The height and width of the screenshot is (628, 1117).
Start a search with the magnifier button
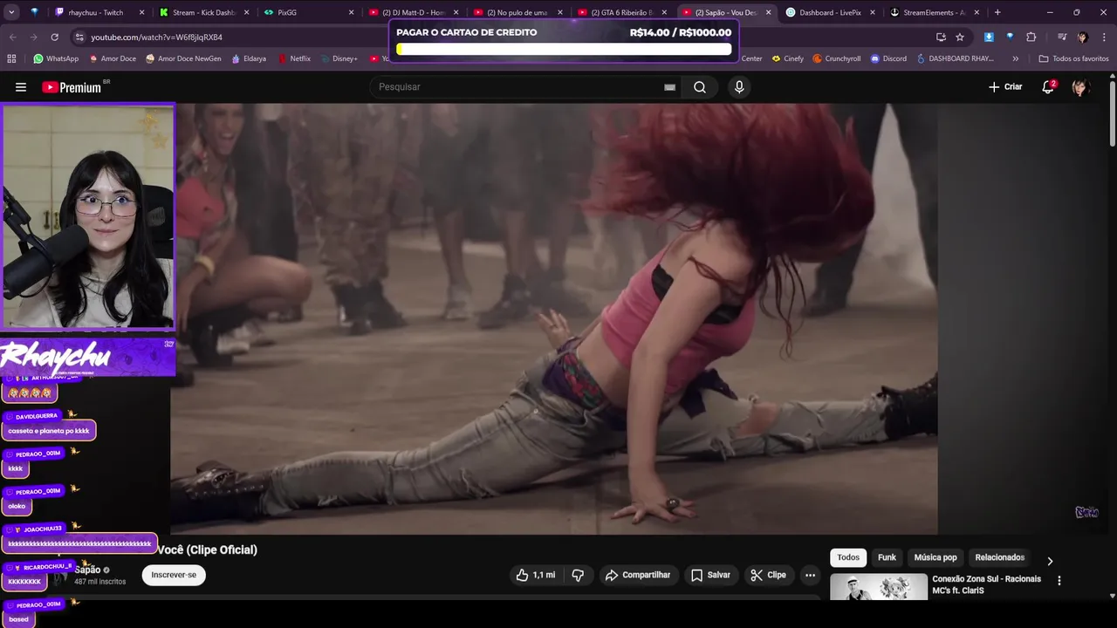pyautogui.click(x=700, y=87)
